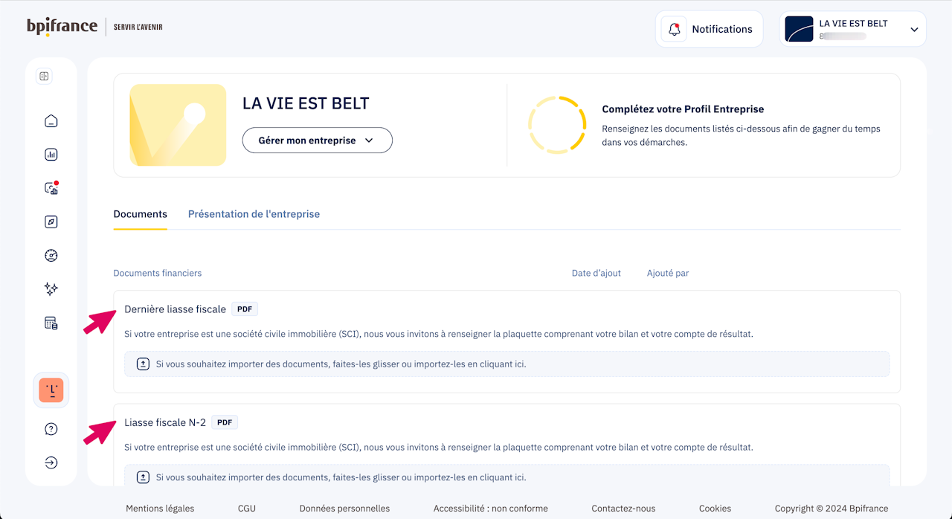Viewport: 952px width, 519px height.
Task: Click the bpifrance logo
Action: click(x=62, y=27)
